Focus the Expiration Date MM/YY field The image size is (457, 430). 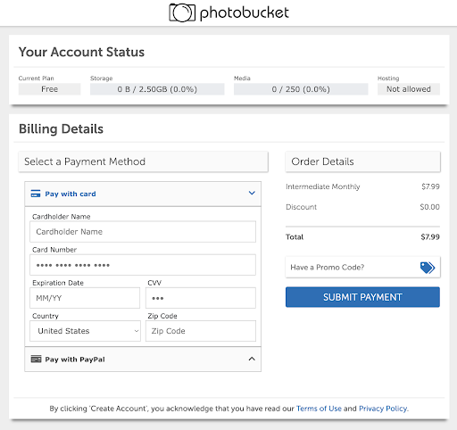85,298
